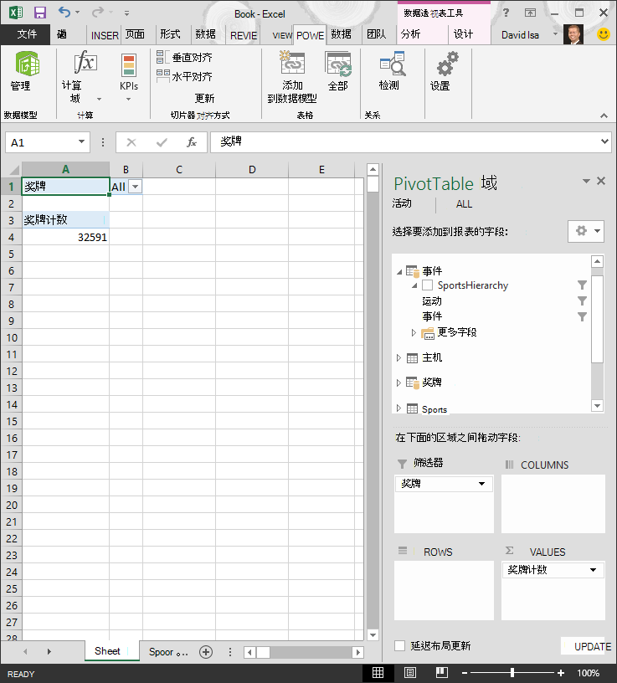Click the filter icon beside 事件 field
Screen dimensions: 617x683
pos(582,316)
